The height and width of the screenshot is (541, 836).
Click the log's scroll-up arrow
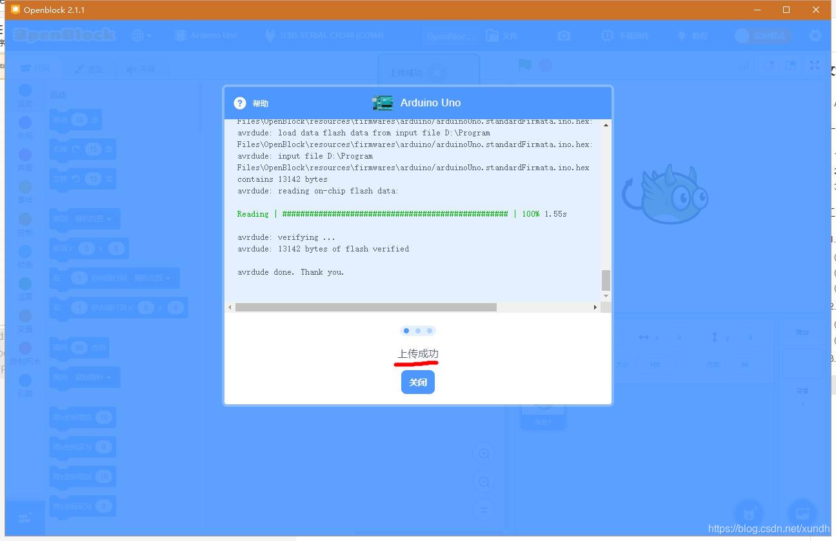click(x=606, y=124)
